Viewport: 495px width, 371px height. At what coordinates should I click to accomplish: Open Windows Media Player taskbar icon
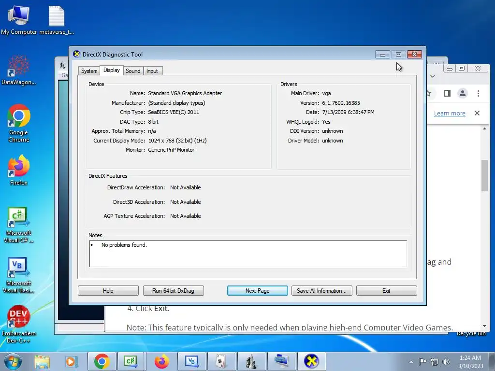click(x=71, y=361)
